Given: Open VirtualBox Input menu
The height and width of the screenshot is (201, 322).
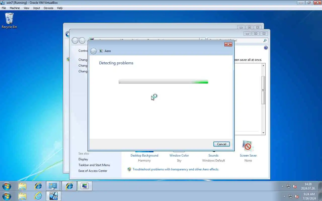Looking at the screenshot, I should point(36,8).
